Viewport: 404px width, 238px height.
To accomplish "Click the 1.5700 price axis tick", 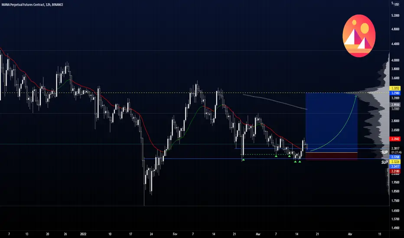I will click(395, 219).
